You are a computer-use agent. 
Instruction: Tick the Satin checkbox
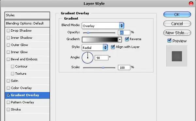coord(8,81)
